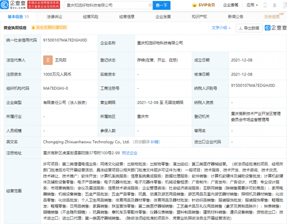Click organization code MA7EDGHJ-0

(56, 88)
